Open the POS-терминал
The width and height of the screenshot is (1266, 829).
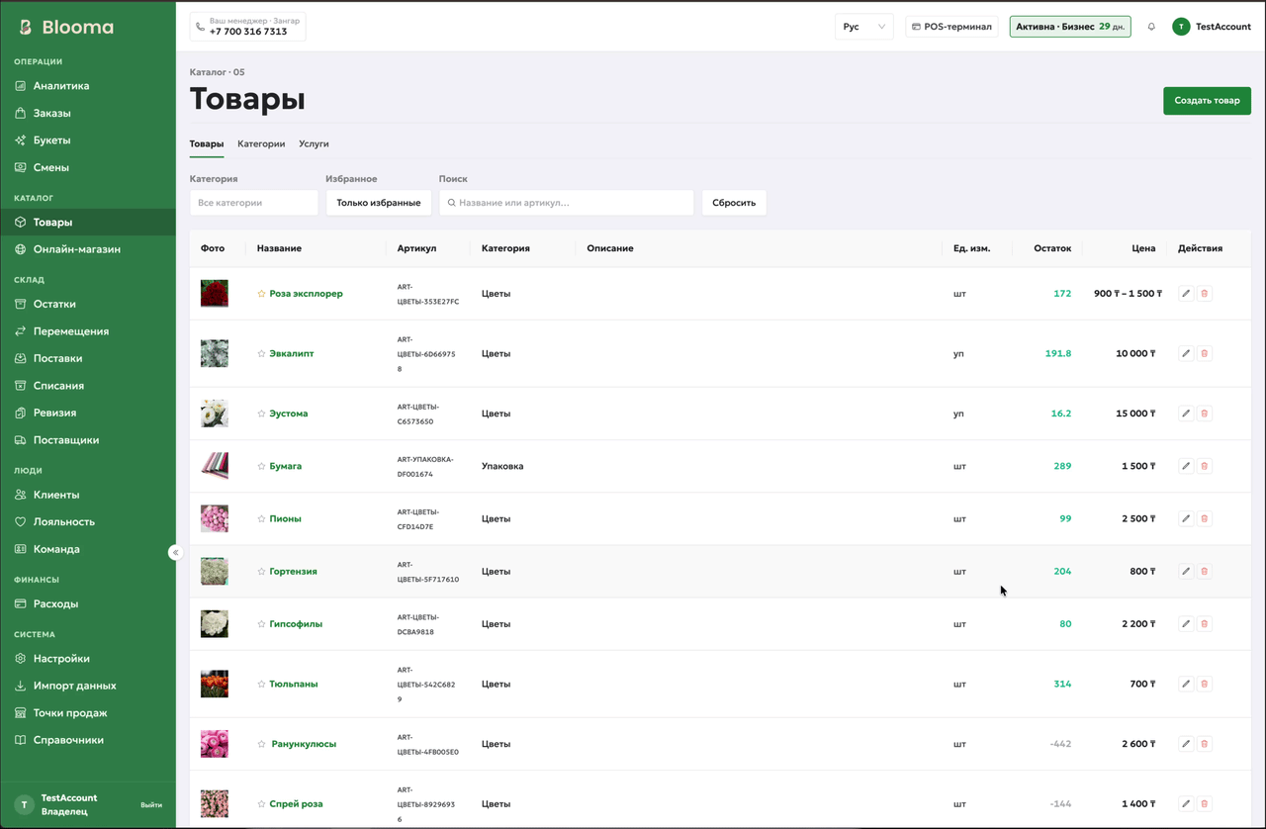951,27
